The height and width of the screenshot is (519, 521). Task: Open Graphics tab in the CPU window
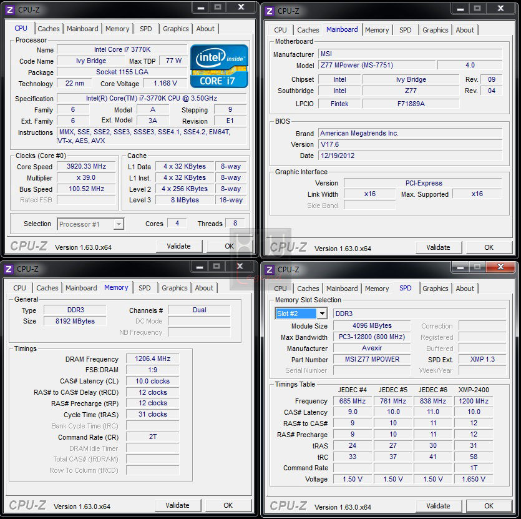[176, 29]
